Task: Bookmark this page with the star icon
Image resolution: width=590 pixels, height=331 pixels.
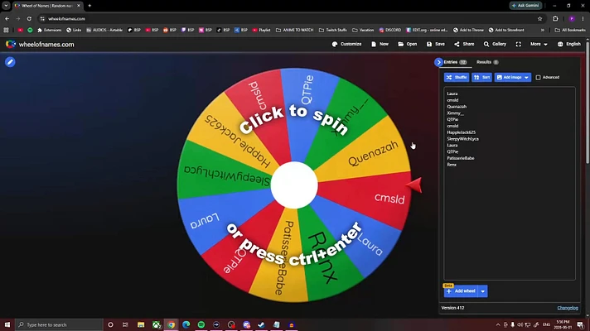Action: (x=540, y=19)
